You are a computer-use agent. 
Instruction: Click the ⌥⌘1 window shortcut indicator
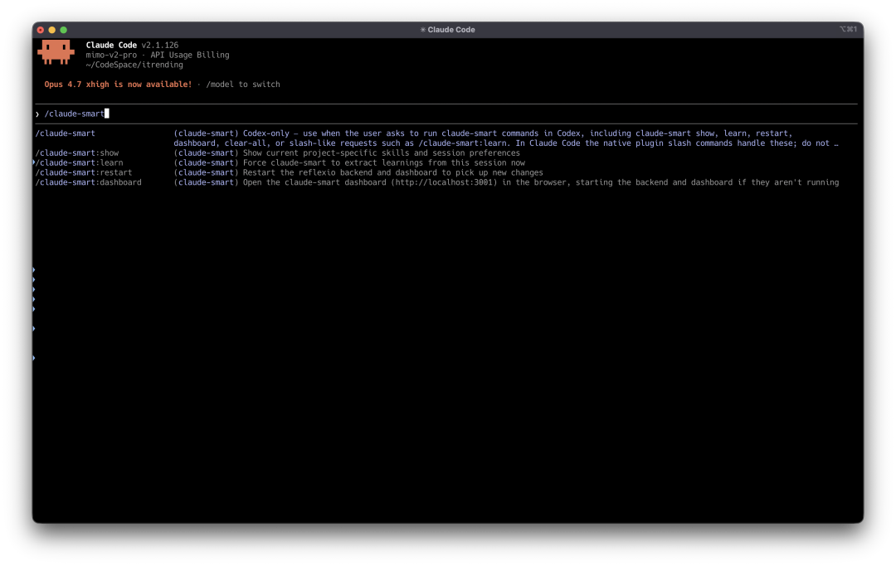click(848, 29)
